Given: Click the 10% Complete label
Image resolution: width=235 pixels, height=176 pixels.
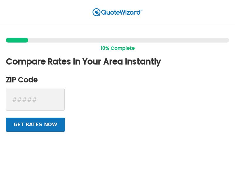Looking at the screenshot, I should tap(117, 48).
